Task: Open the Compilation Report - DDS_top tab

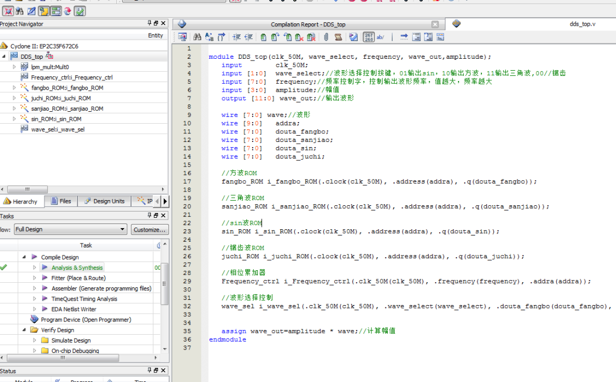Action: click(x=307, y=25)
